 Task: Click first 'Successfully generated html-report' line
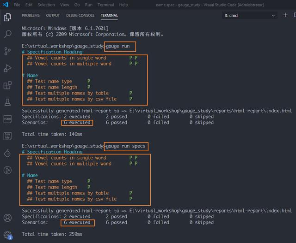point(157,111)
